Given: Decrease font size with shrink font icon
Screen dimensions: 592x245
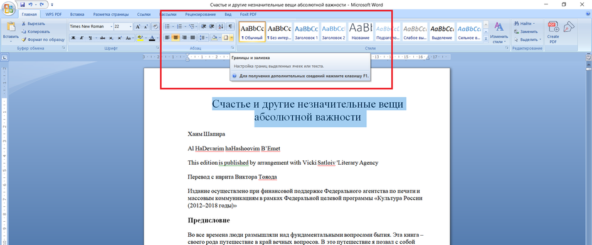Looking at the screenshot, I should point(146,27).
